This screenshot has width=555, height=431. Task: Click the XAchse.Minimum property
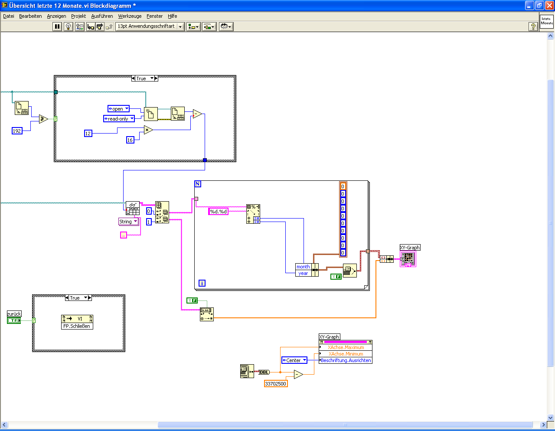346,354
